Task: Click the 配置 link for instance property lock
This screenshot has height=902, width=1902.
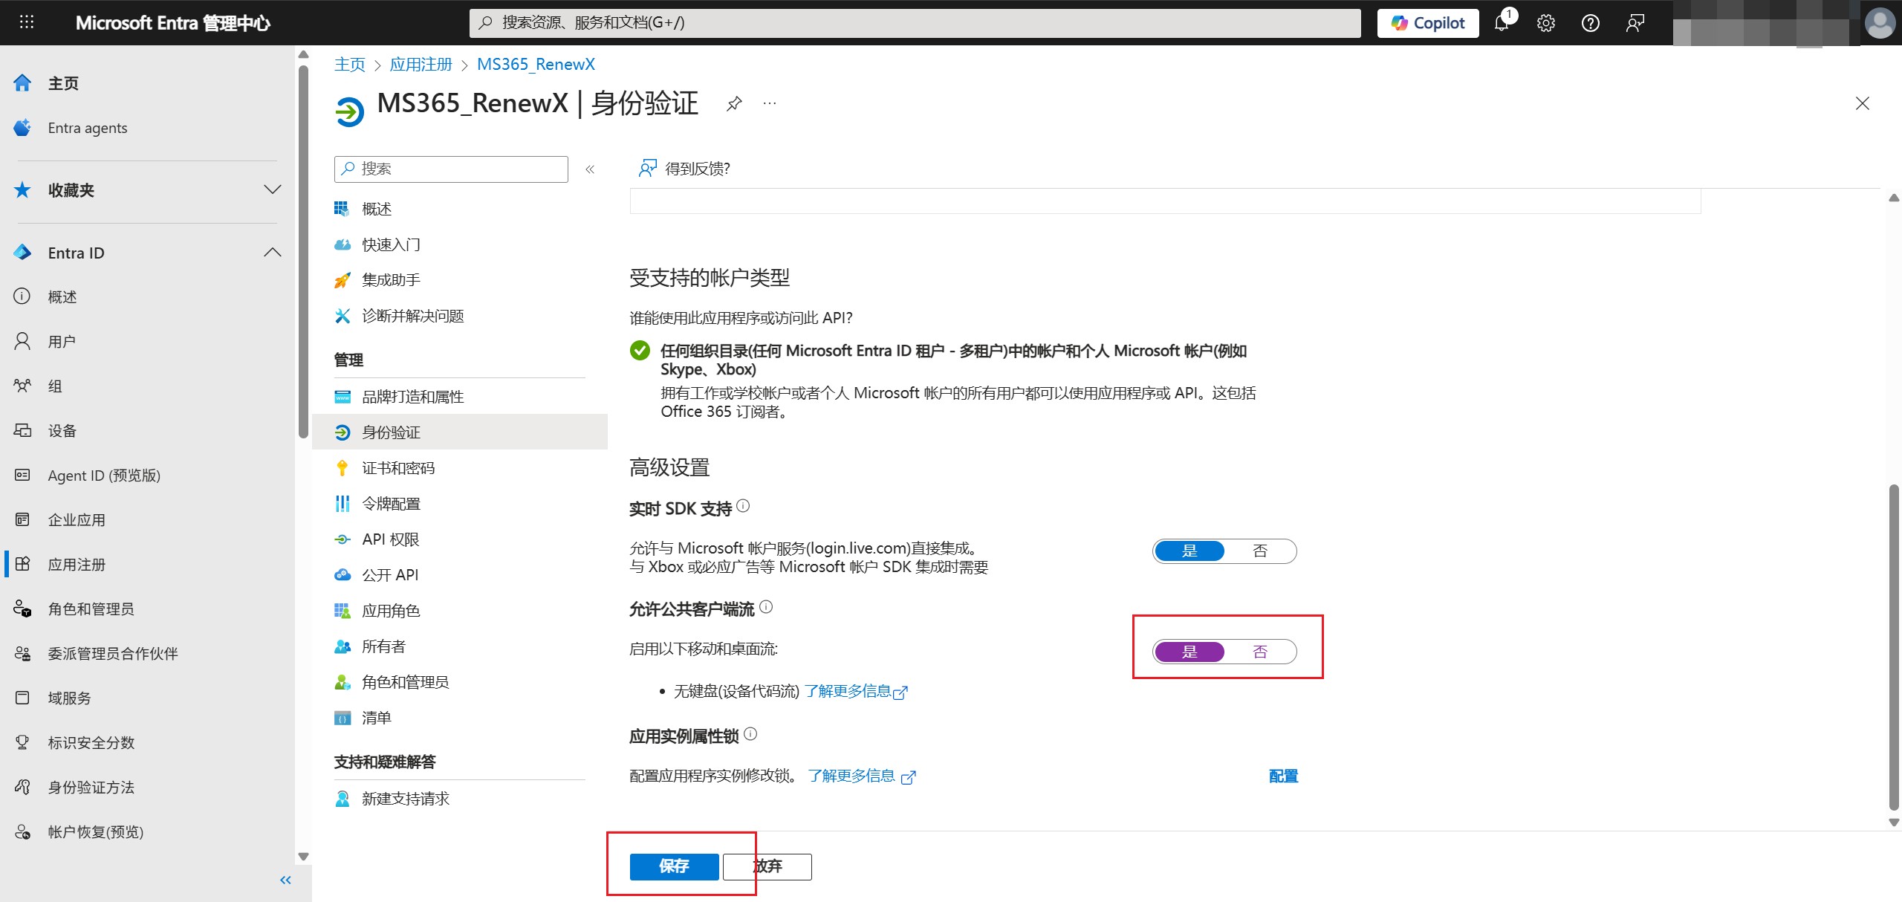Action: pos(1283,776)
